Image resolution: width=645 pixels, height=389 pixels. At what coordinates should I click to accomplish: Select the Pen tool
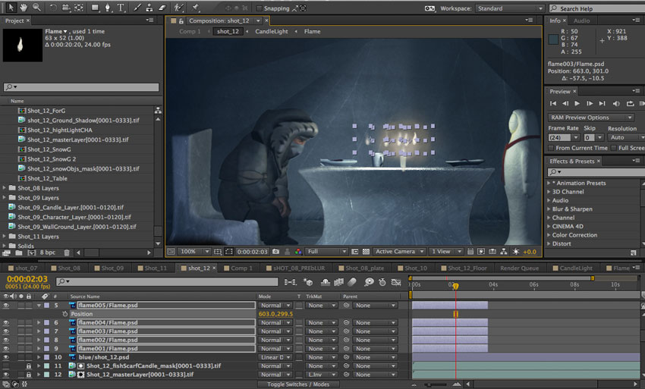pos(108,8)
